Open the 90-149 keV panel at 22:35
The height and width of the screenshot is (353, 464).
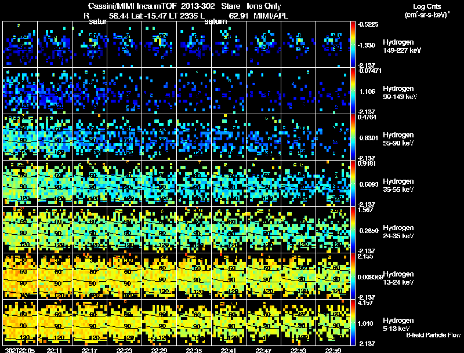pyautogui.click(x=194, y=91)
